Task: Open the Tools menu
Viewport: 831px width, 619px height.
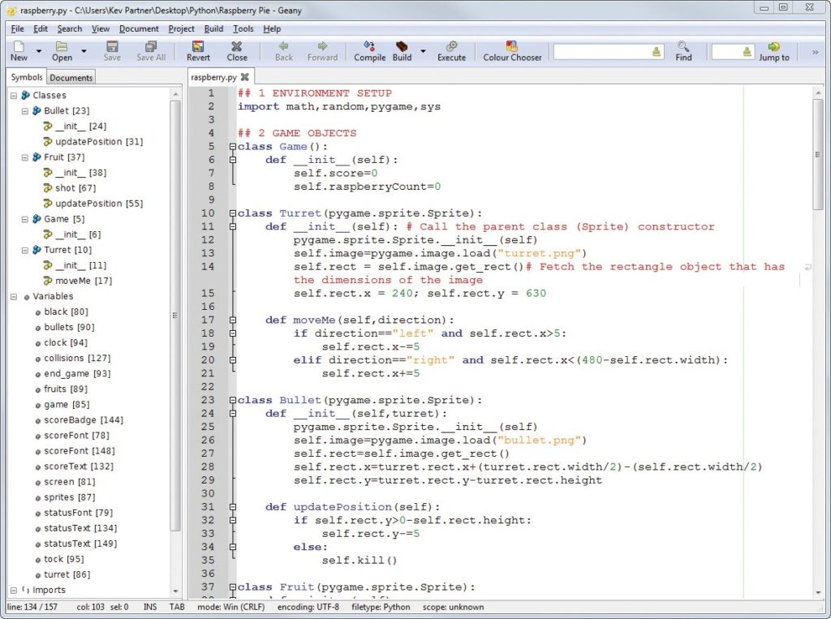Action: (x=242, y=28)
